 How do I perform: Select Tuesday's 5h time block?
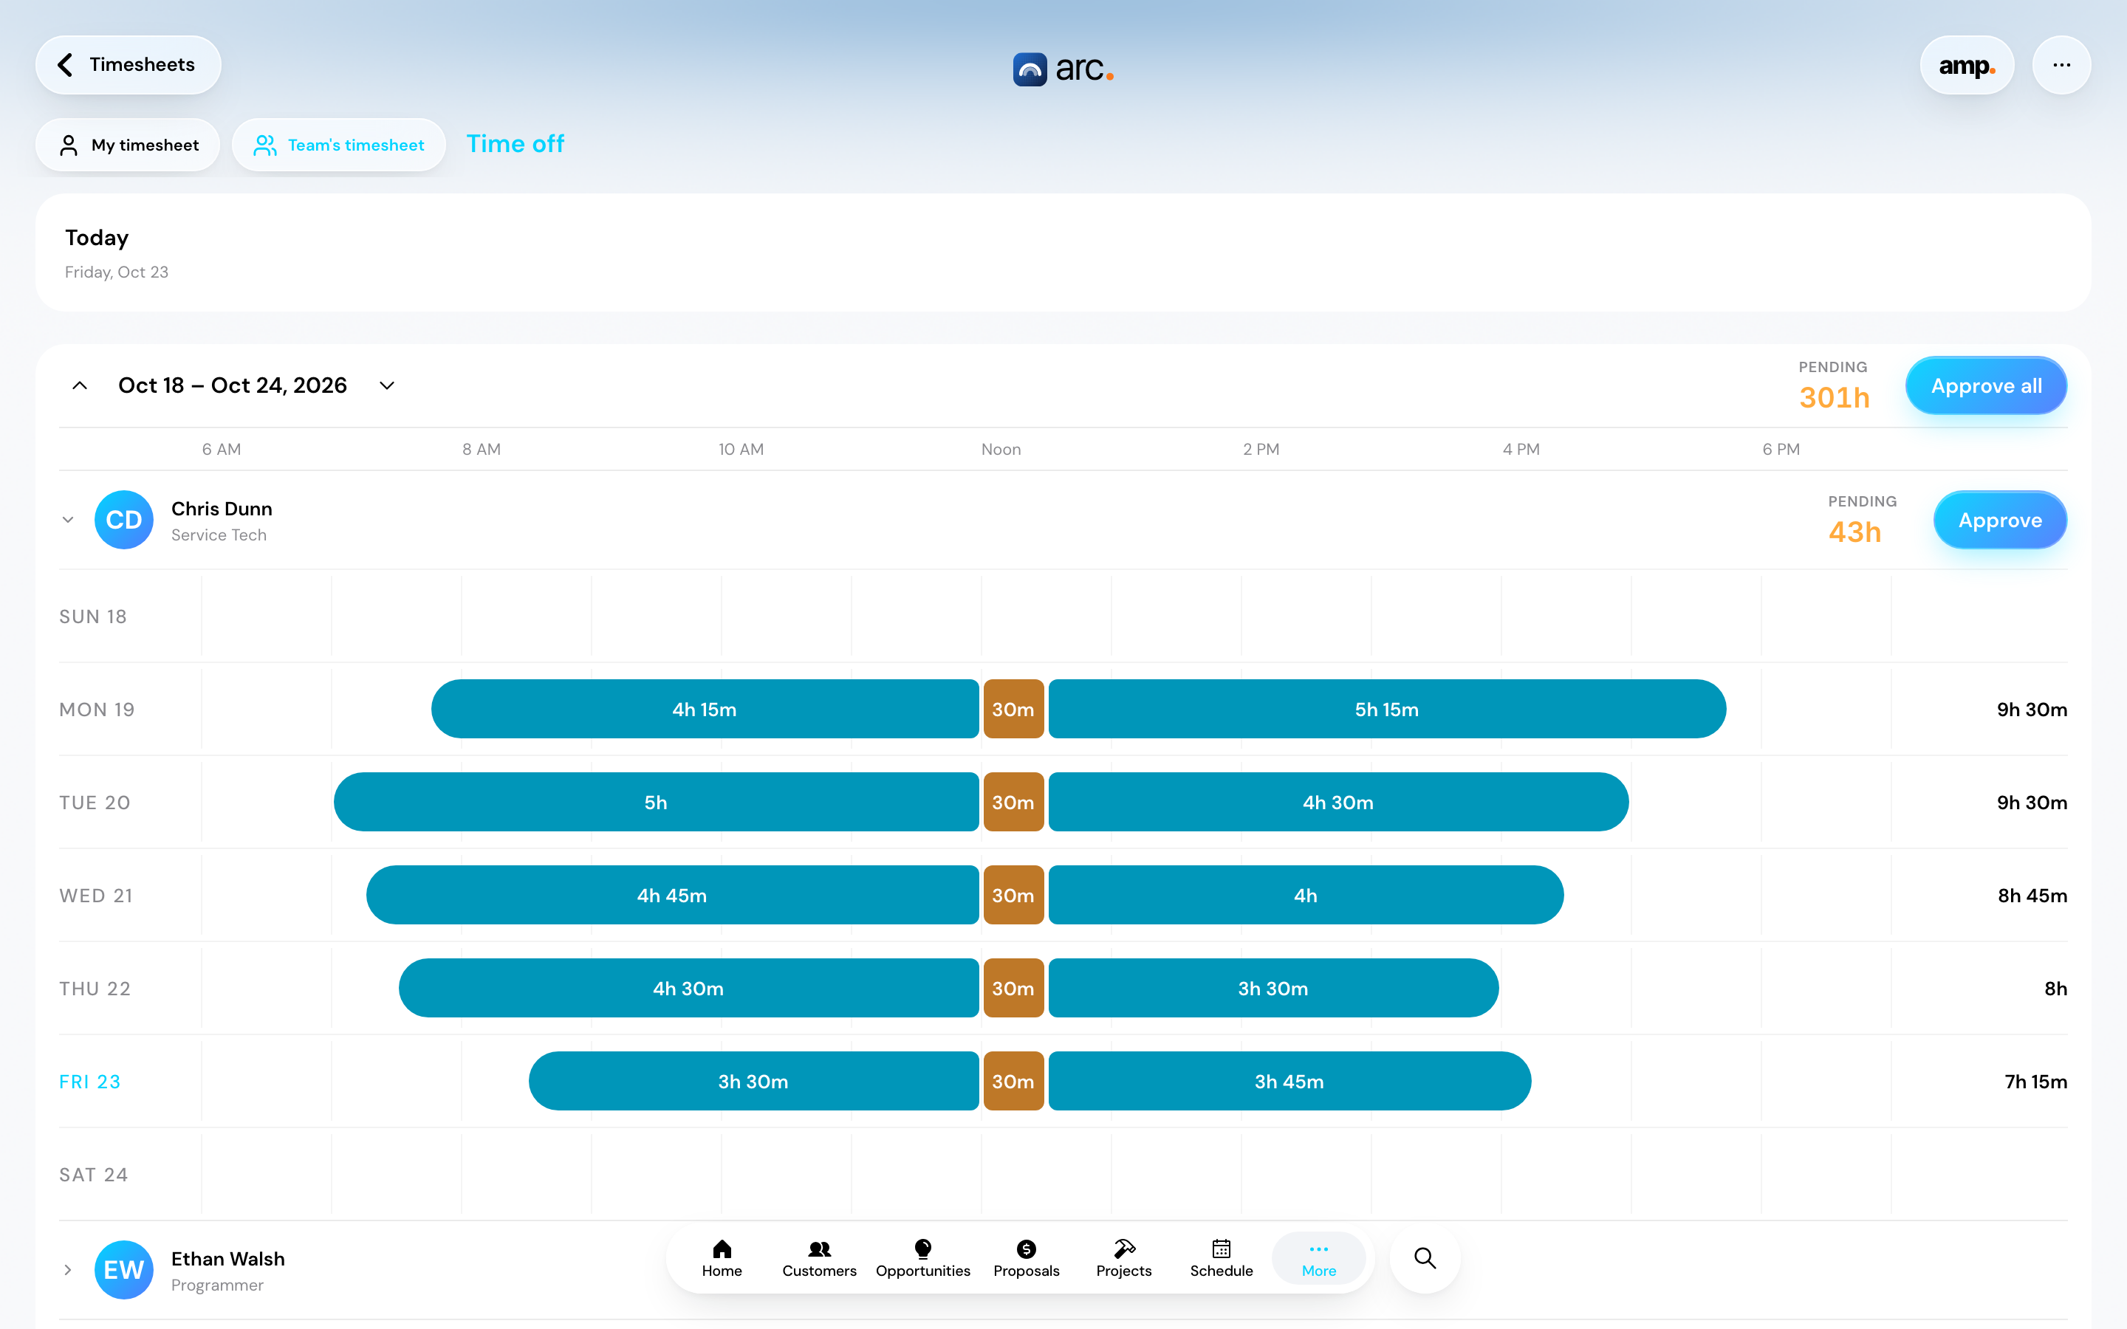tap(656, 803)
